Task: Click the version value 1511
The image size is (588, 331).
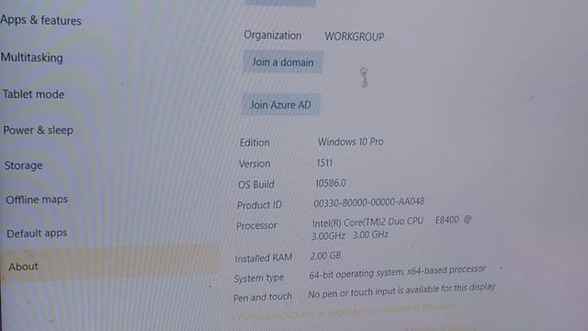Action: (324, 163)
